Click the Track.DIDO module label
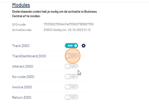The height and width of the screenshot is (106, 149). tap(21, 46)
